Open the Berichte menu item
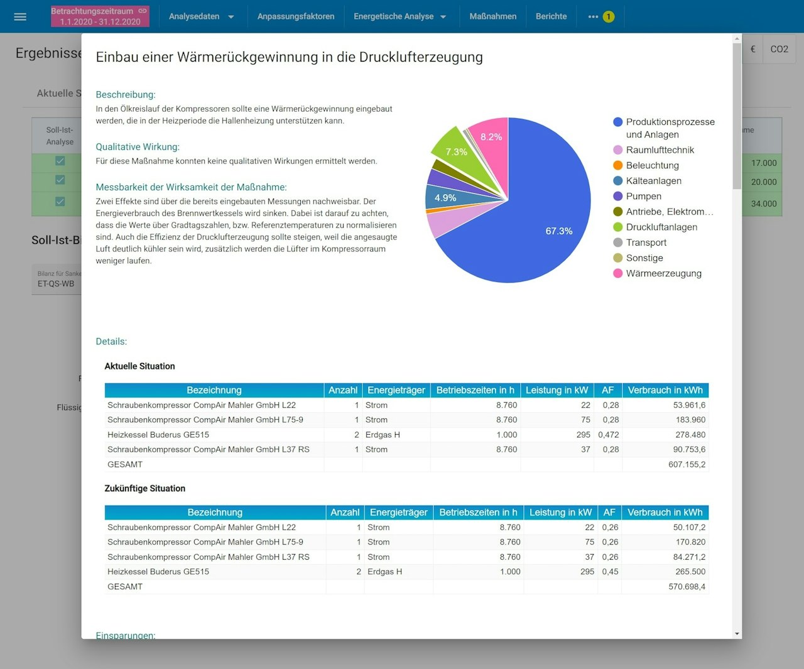Screen dimensions: 804x669 click(x=551, y=16)
